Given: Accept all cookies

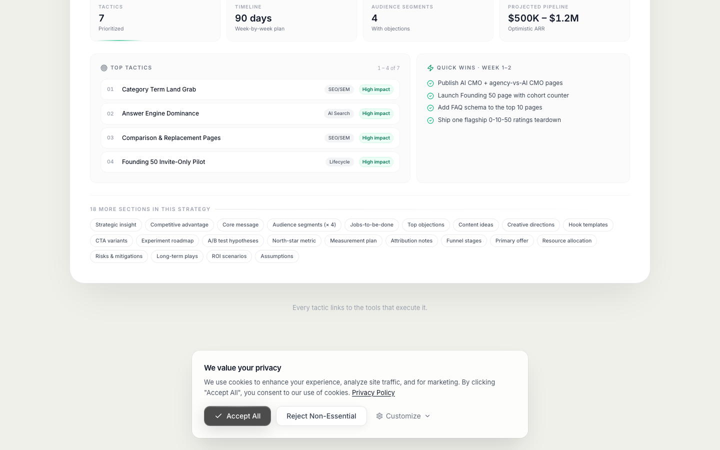Looking at the screenshot, I should pyautogui.click(x=237, y=416).
